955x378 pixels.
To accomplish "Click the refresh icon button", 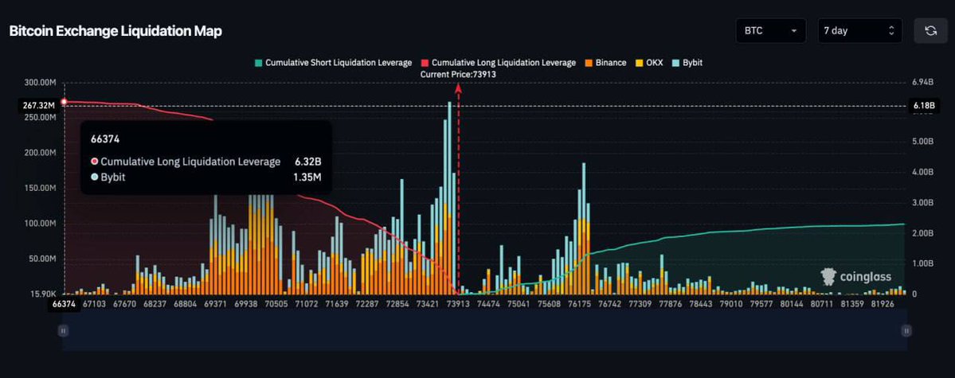I will tap(930, 31).
